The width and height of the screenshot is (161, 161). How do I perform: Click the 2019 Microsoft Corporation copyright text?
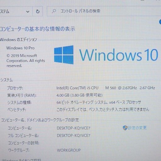[x=26, y=61]
